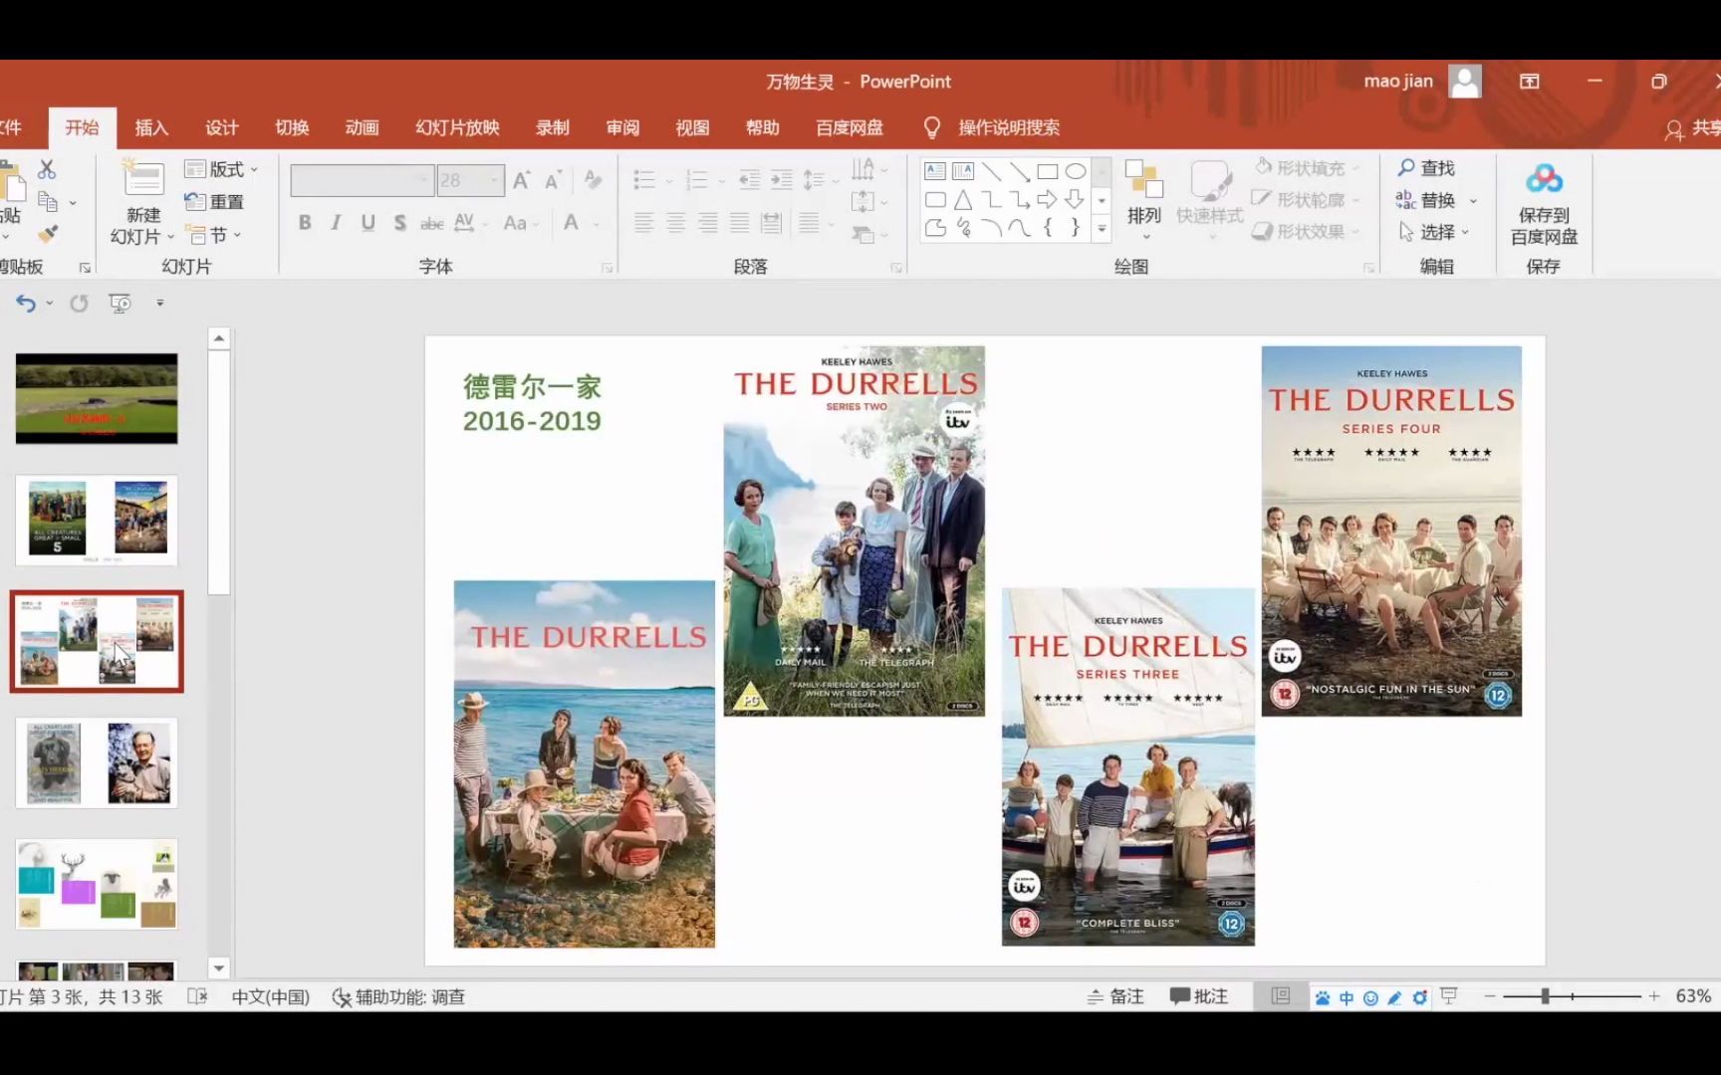Screen dimensions: 1721x1075
Task: Toggle align text right
Action: 708,223
